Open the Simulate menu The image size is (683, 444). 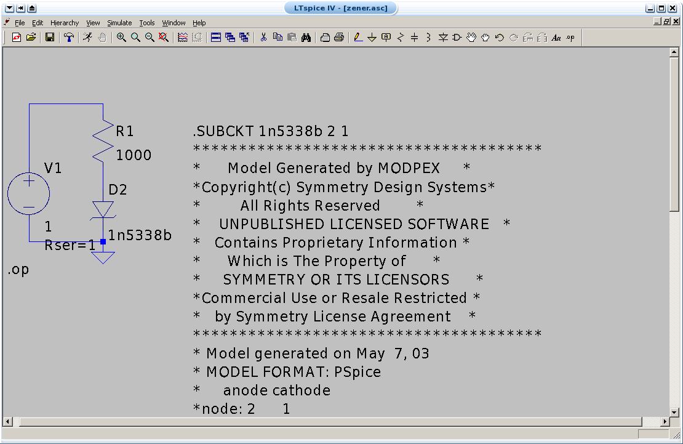pos(119,23)
